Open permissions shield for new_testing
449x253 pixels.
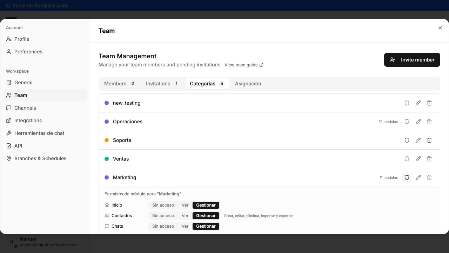pyautogui.click(x=407, y=103)
